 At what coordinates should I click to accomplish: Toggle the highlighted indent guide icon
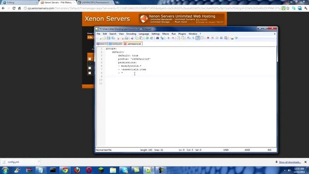point(198,38)
